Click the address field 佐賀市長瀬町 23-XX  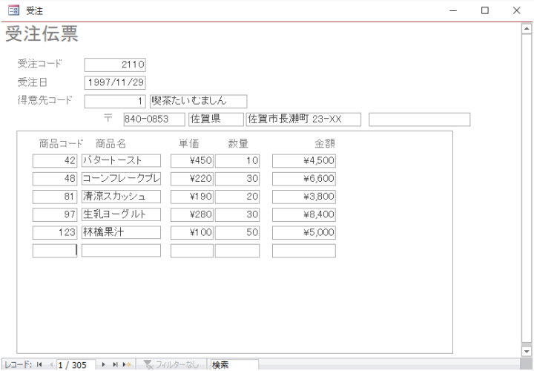pos(303,119)
